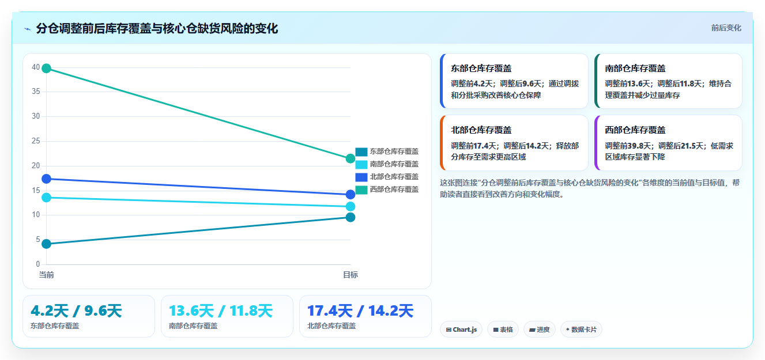
Task: Toggle 北部仓库存覆盖 legend color box
Action: 361,177
